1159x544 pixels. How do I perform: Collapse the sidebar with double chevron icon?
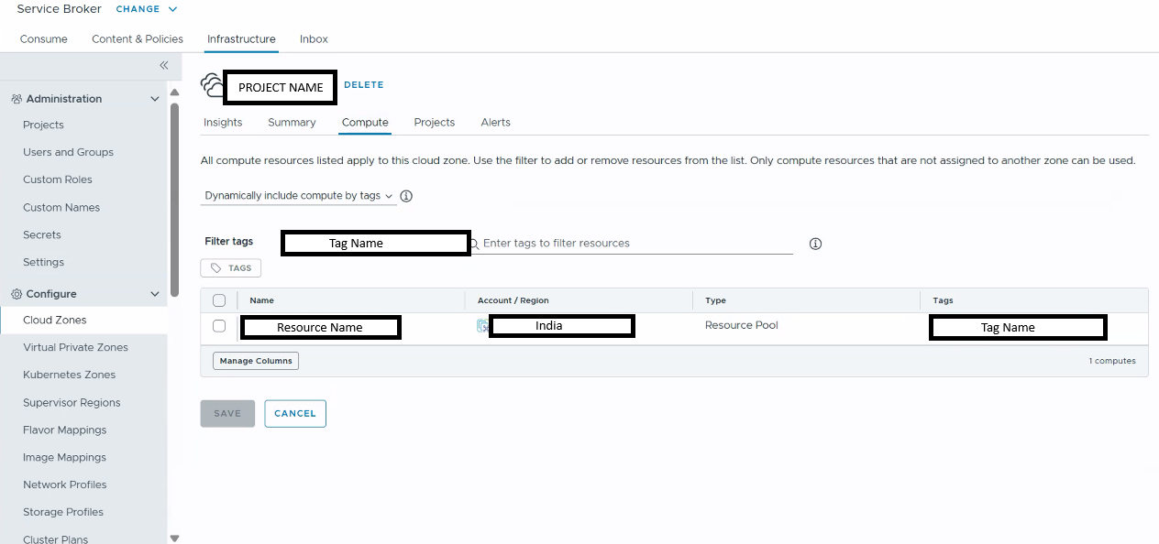click(x=164, y=65)
